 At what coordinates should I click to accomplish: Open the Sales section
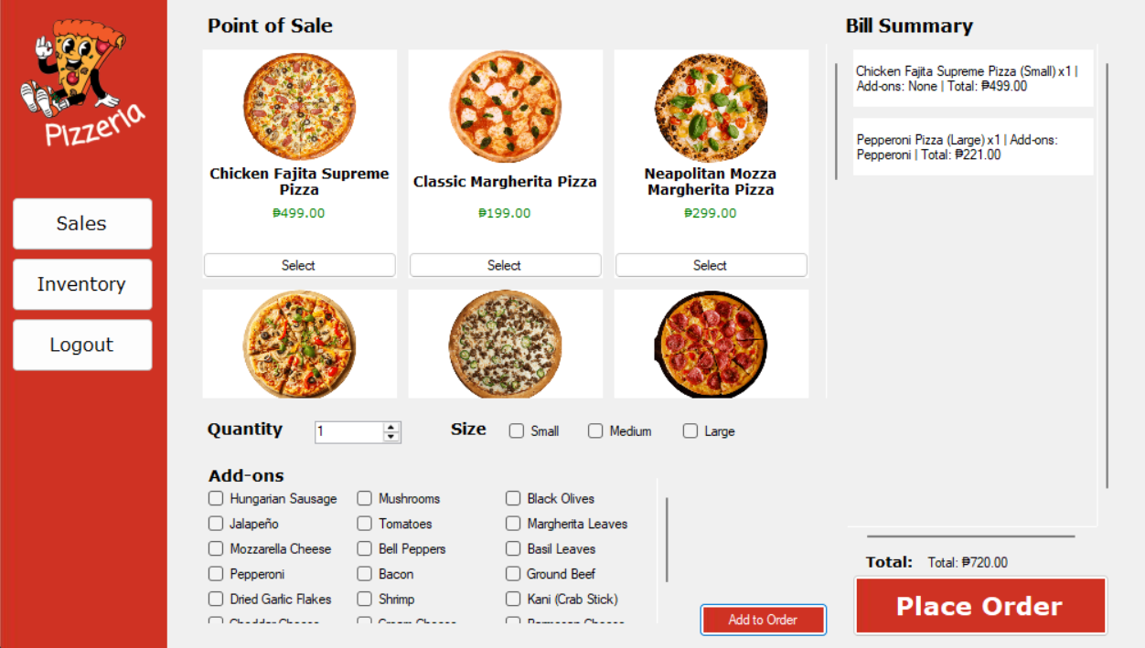click(x=81, y=223)
